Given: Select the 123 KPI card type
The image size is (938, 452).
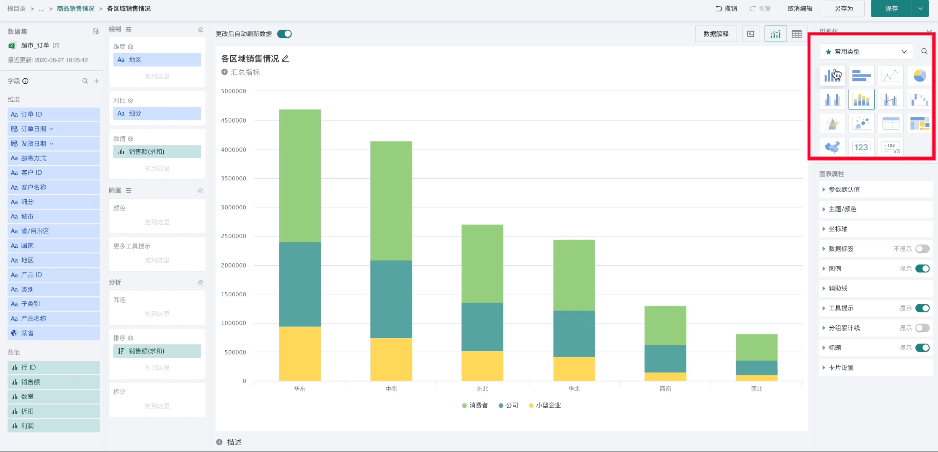Looking at the screenshot, I should pos(861,147).
